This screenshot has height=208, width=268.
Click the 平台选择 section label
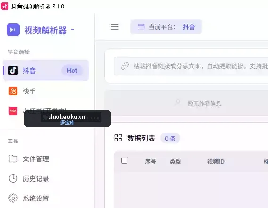[x=19, y=52]
